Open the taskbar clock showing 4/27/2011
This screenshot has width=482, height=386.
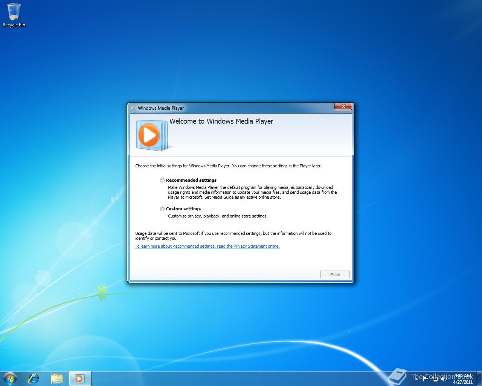pos(463,379)
